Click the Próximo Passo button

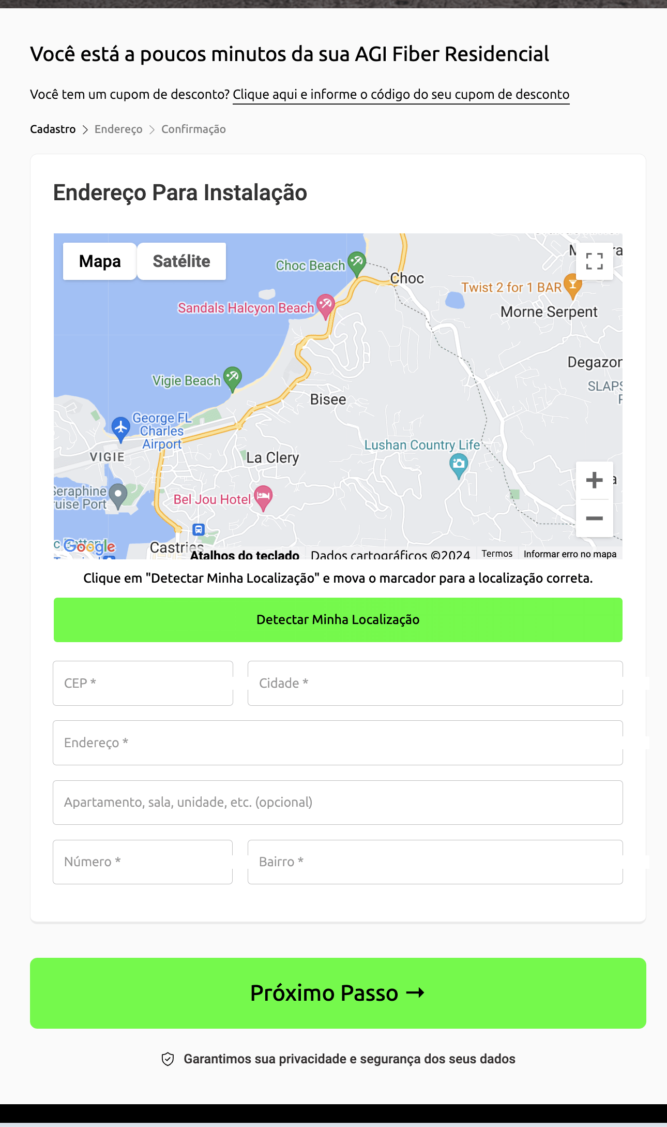coord(338,993)
